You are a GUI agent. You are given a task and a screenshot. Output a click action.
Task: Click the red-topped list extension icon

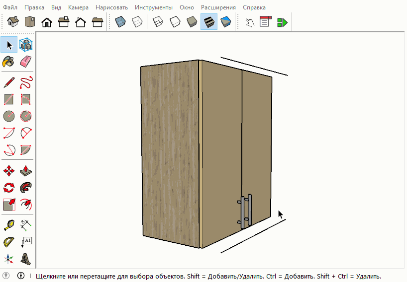pos(265,22)
